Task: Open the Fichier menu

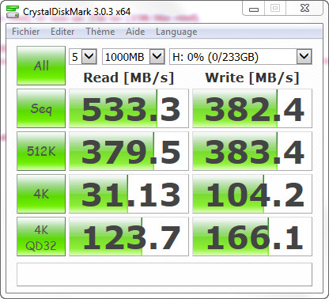Action: 26,32
